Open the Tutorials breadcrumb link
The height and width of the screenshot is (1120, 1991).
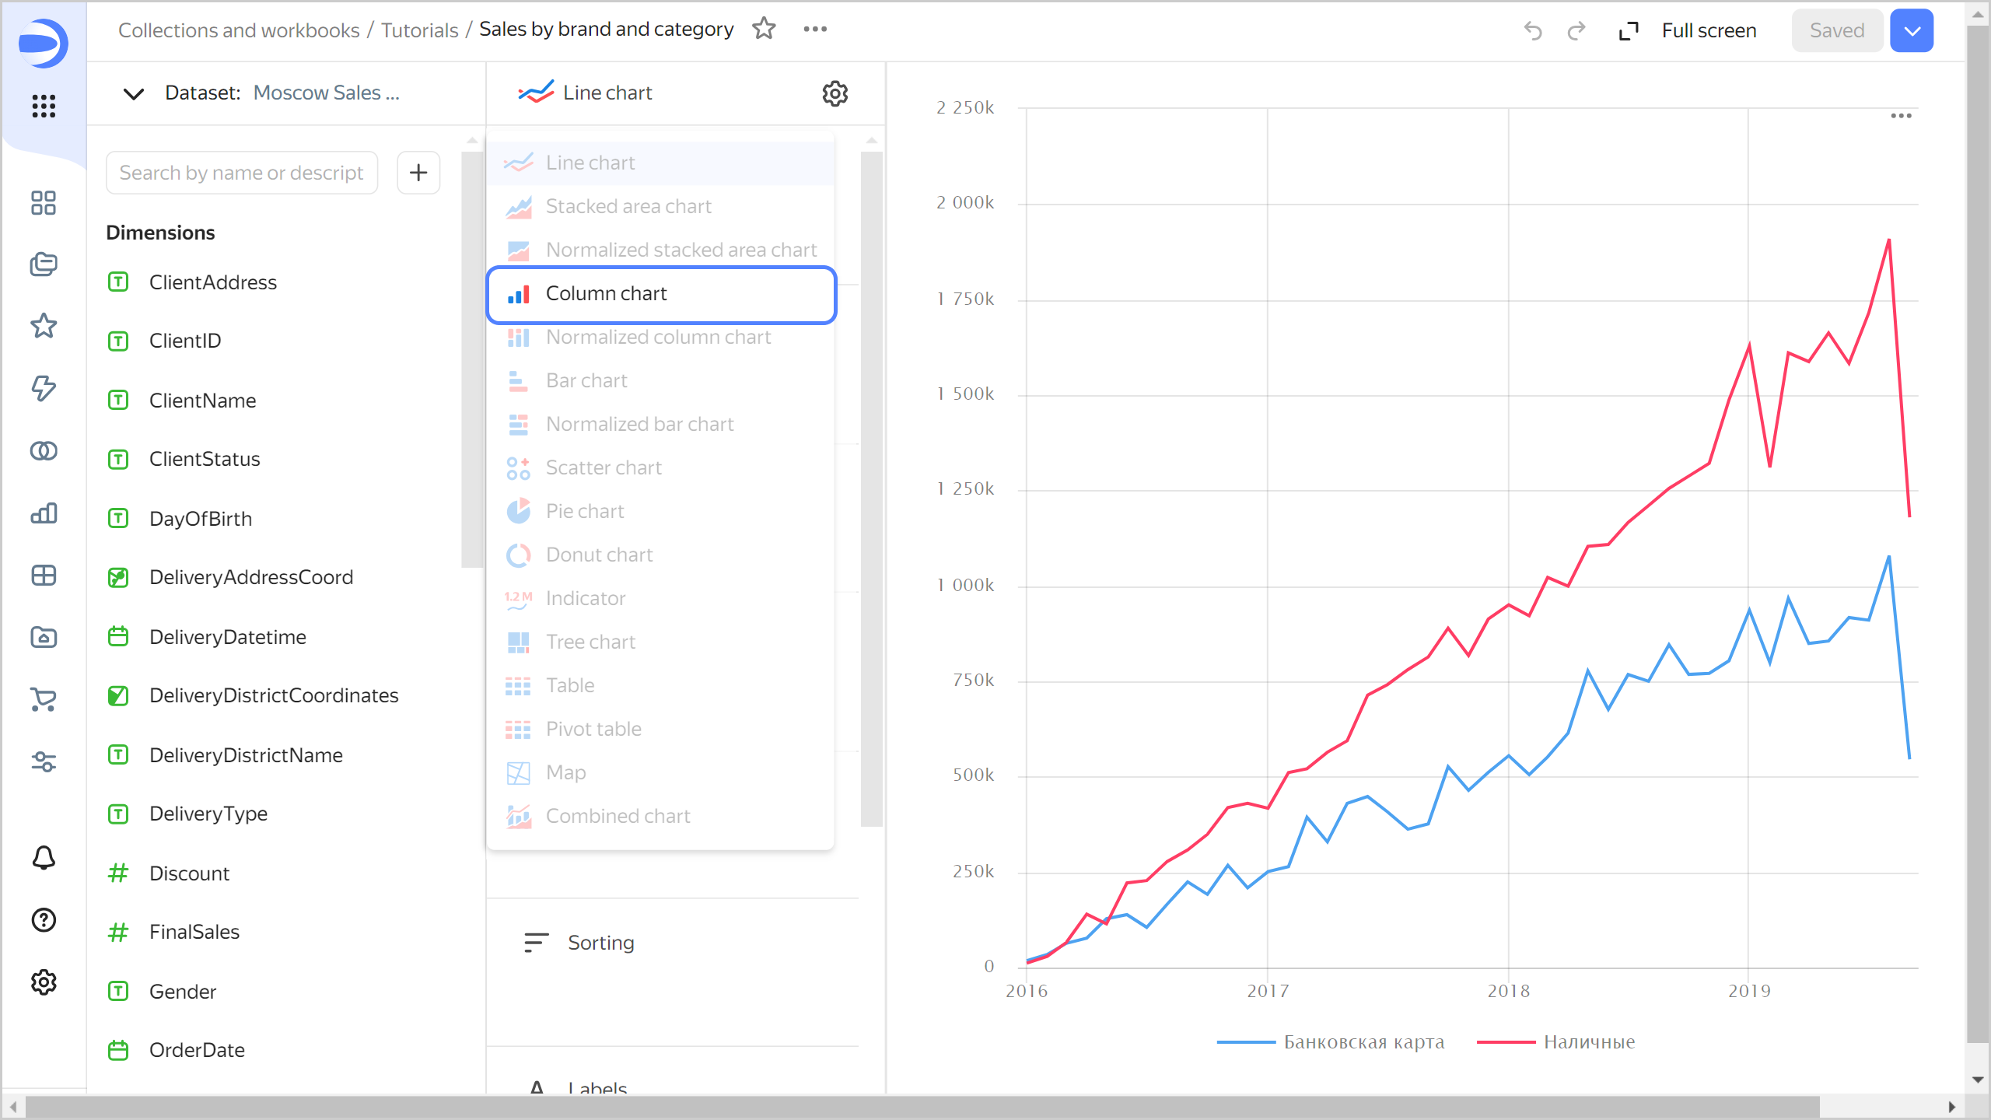point(419,30)
